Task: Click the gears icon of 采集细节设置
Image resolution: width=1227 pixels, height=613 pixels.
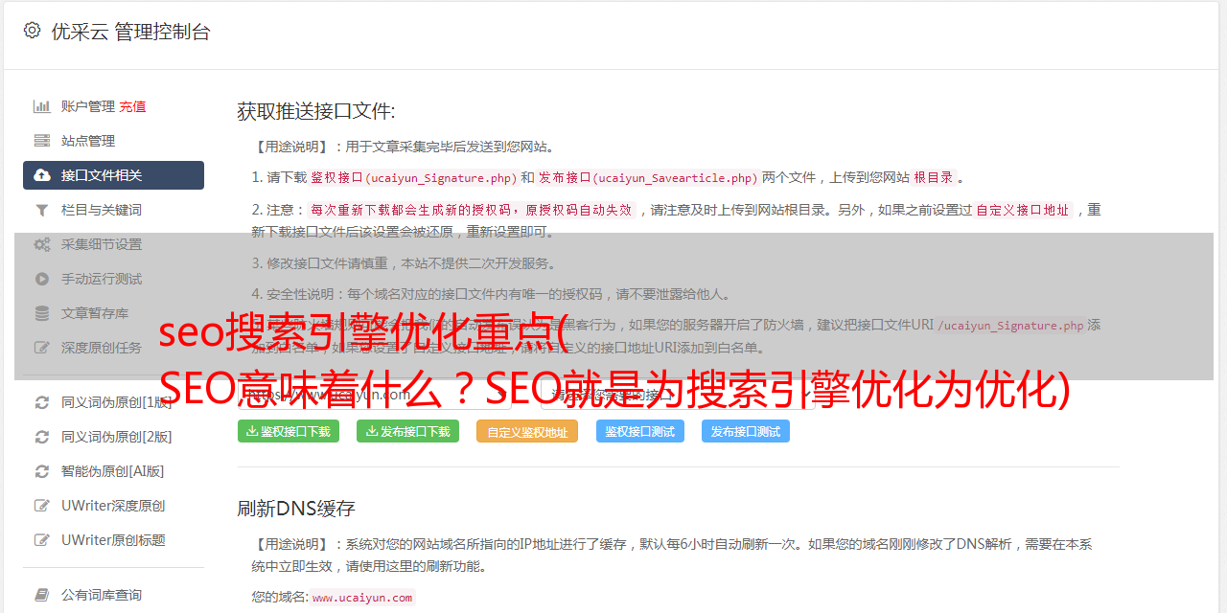Action: click(x=42, y=244)
